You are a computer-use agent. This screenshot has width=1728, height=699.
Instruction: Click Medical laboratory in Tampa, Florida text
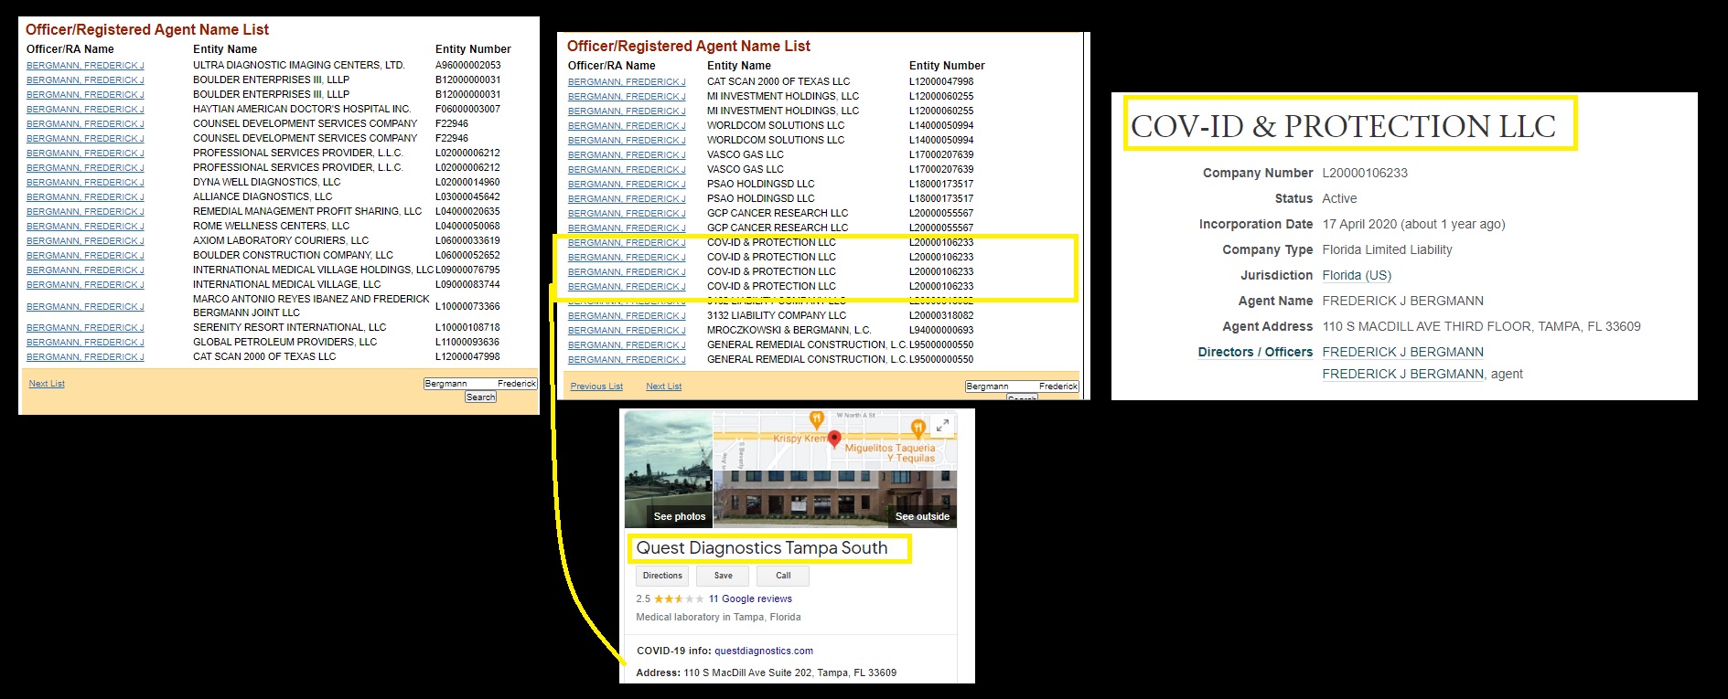click(x=718, y=618)
